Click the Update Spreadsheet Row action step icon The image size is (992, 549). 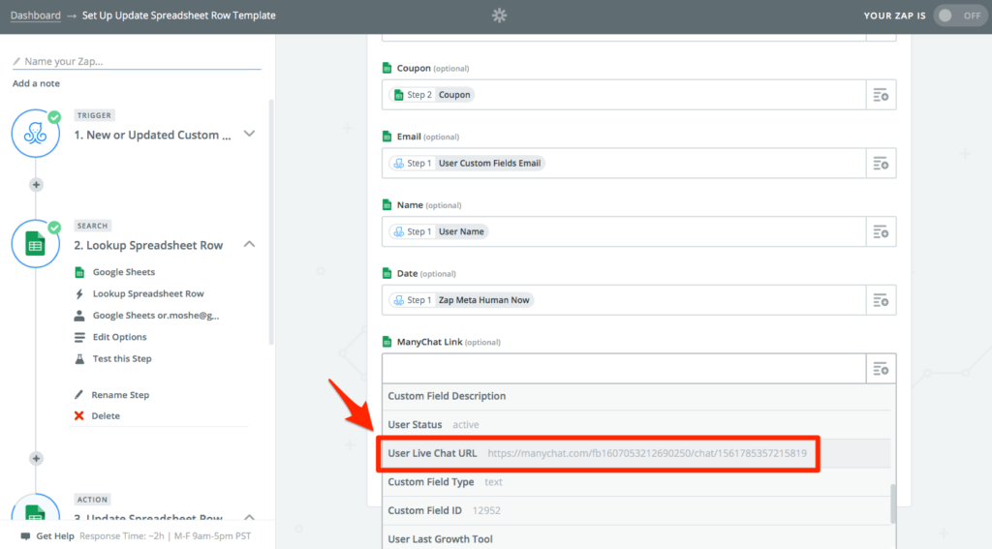tap(36, 508)
